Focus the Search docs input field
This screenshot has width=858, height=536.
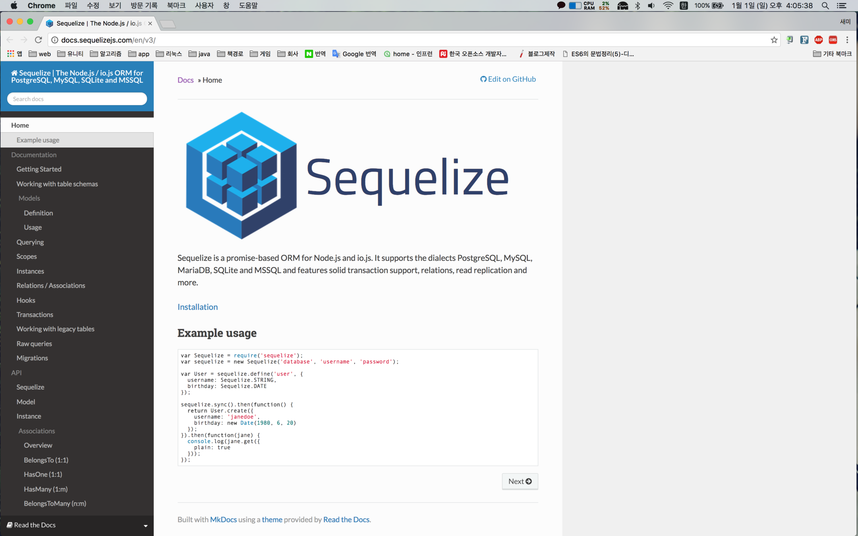coord(77,99)
